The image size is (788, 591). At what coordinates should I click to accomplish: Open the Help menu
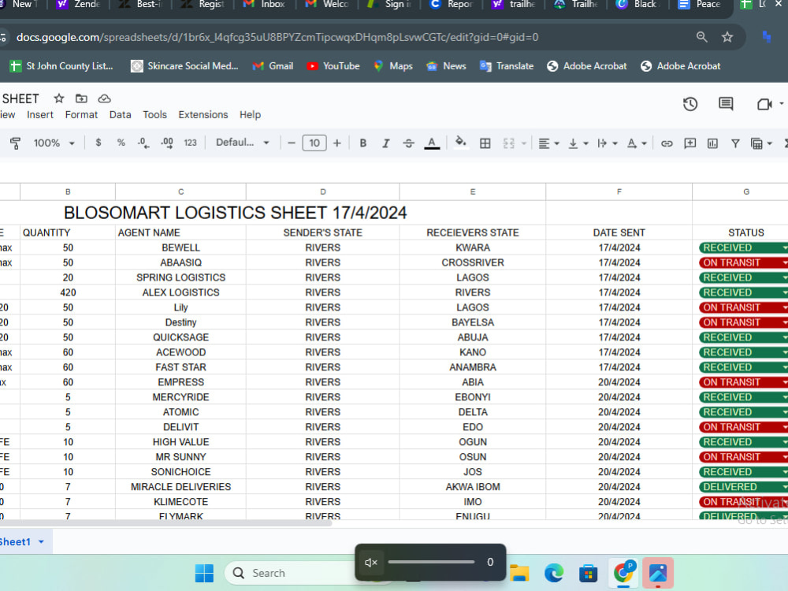pyautogui.click(x=251, y=114)
